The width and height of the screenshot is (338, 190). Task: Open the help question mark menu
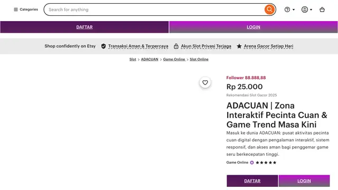pos(289,9)
